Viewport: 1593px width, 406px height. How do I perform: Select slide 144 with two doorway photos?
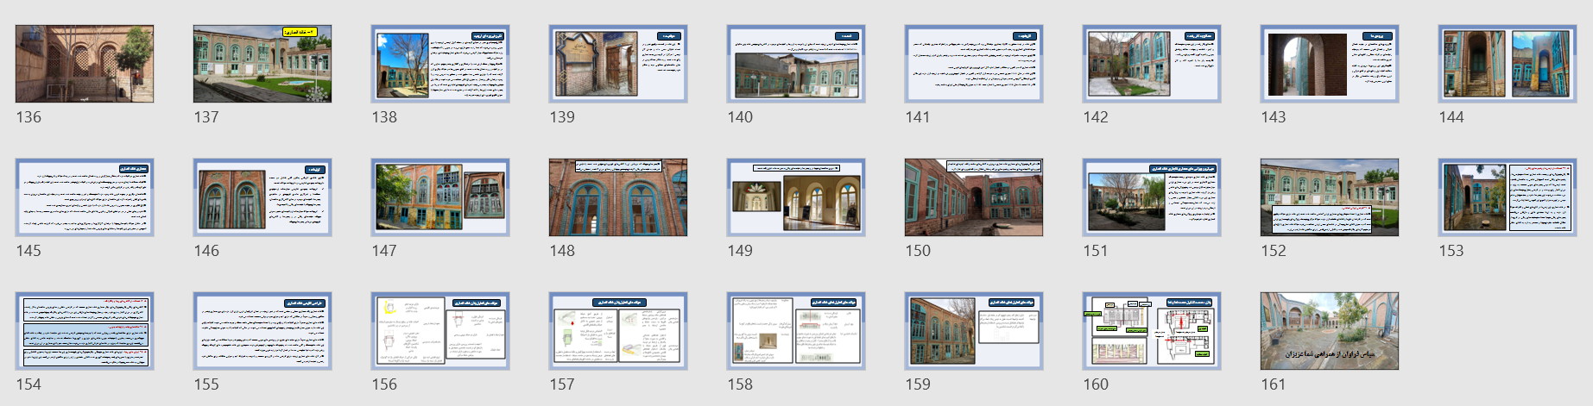tap(1508, 64)
